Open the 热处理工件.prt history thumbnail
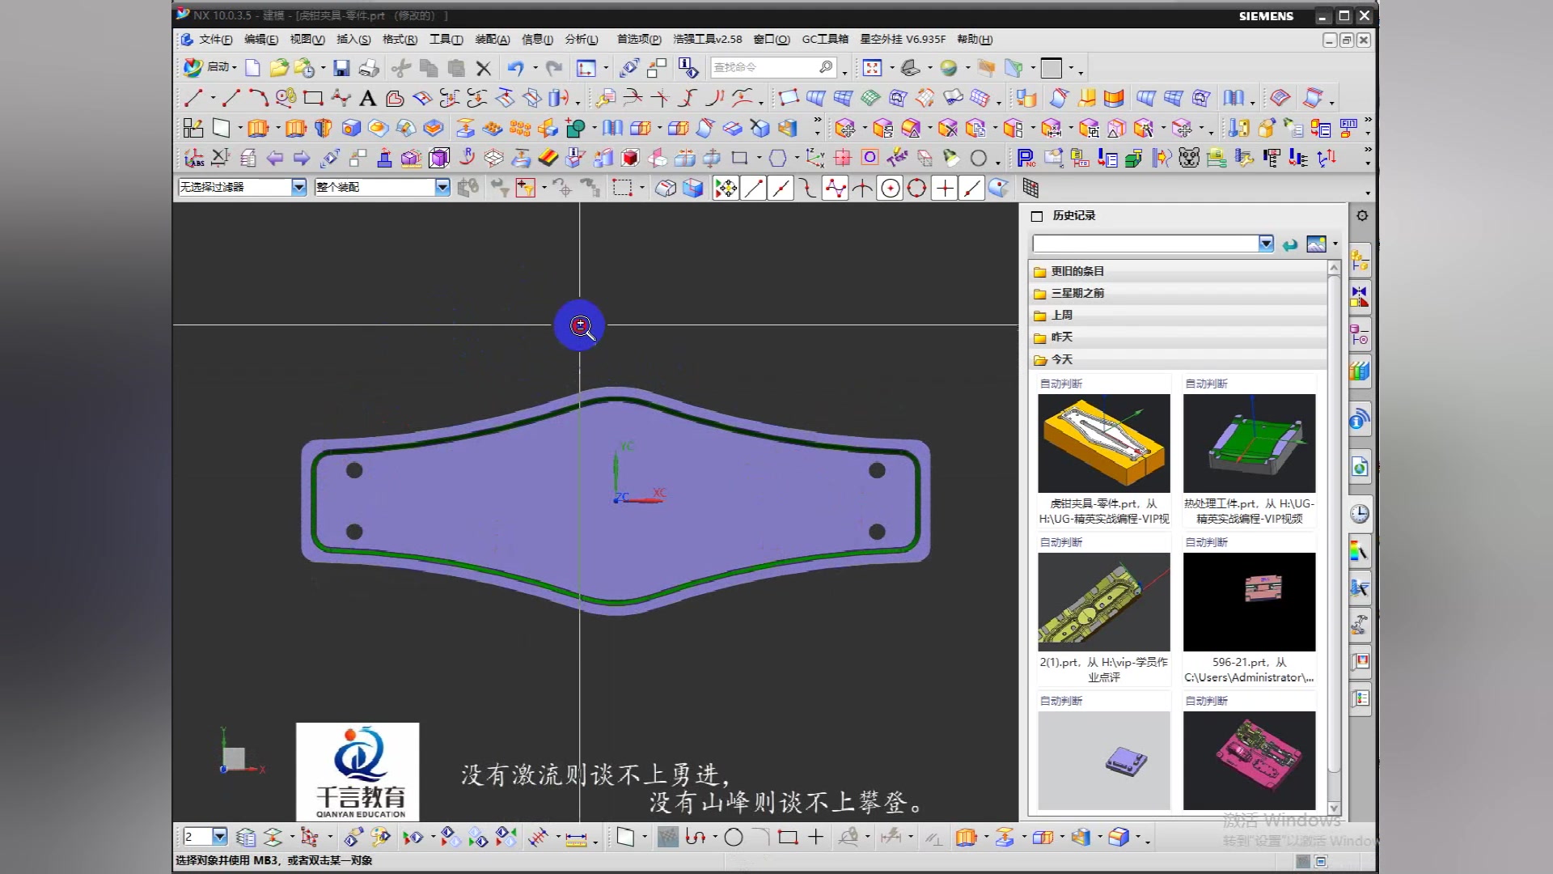The image size is (1553, 874). 1249,443
